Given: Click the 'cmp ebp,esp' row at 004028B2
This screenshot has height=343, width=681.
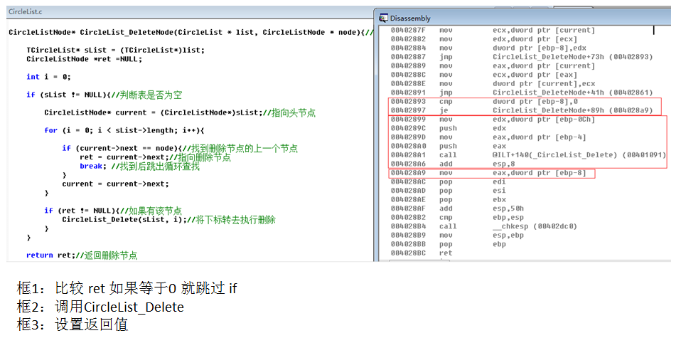Looking at the screenshot, I should [x=457, y=217].
